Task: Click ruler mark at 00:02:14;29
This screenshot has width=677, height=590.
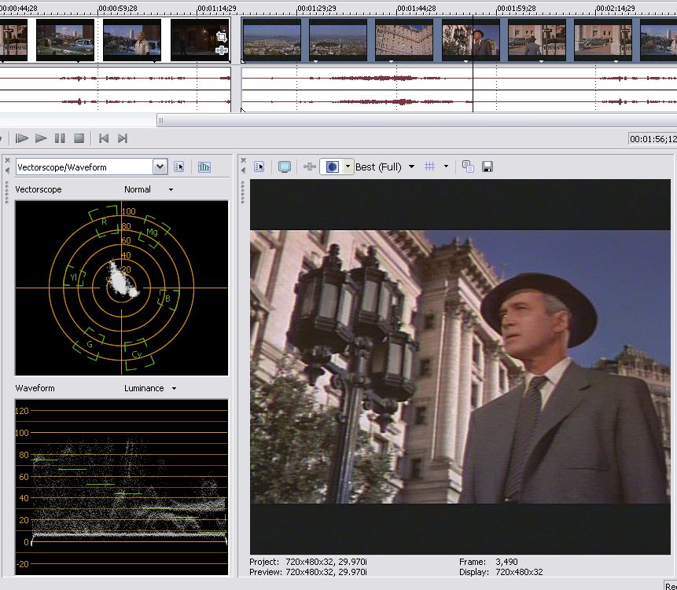Action: [x=615, y=8]
